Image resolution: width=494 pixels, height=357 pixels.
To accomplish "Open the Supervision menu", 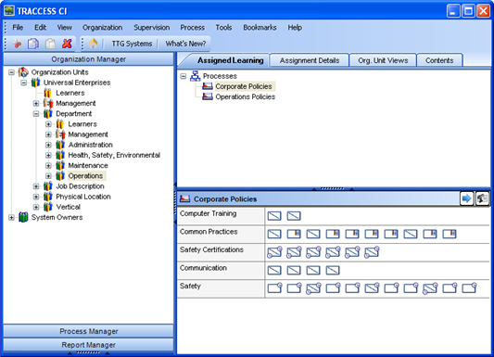I will 152,28.
